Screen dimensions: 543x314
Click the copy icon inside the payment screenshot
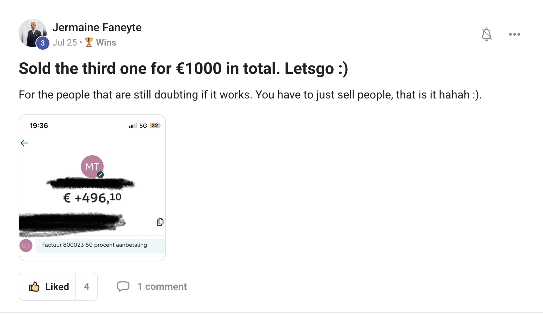(x=160, y=222)
